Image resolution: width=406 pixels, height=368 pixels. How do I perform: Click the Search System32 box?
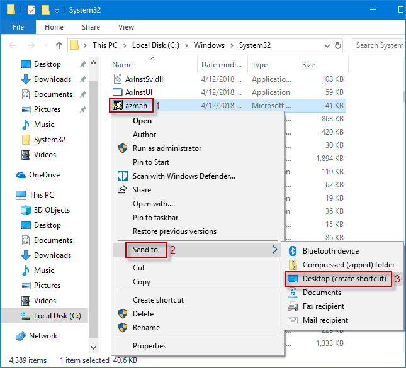(378, 45)
